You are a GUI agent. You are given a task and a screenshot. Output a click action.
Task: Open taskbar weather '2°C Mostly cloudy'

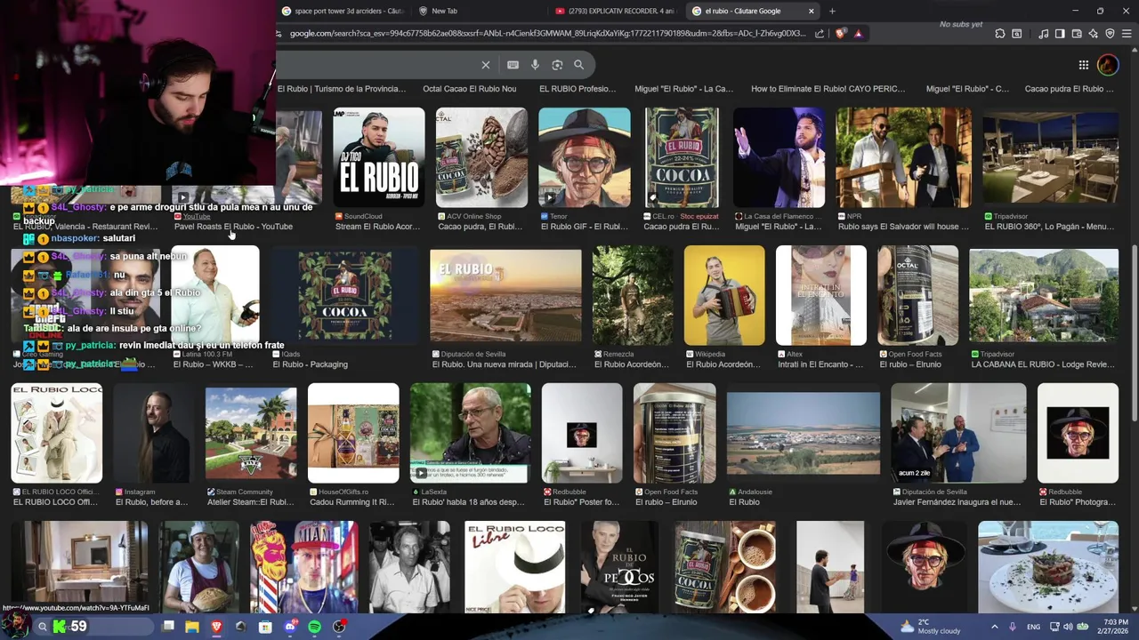[931, 627]
